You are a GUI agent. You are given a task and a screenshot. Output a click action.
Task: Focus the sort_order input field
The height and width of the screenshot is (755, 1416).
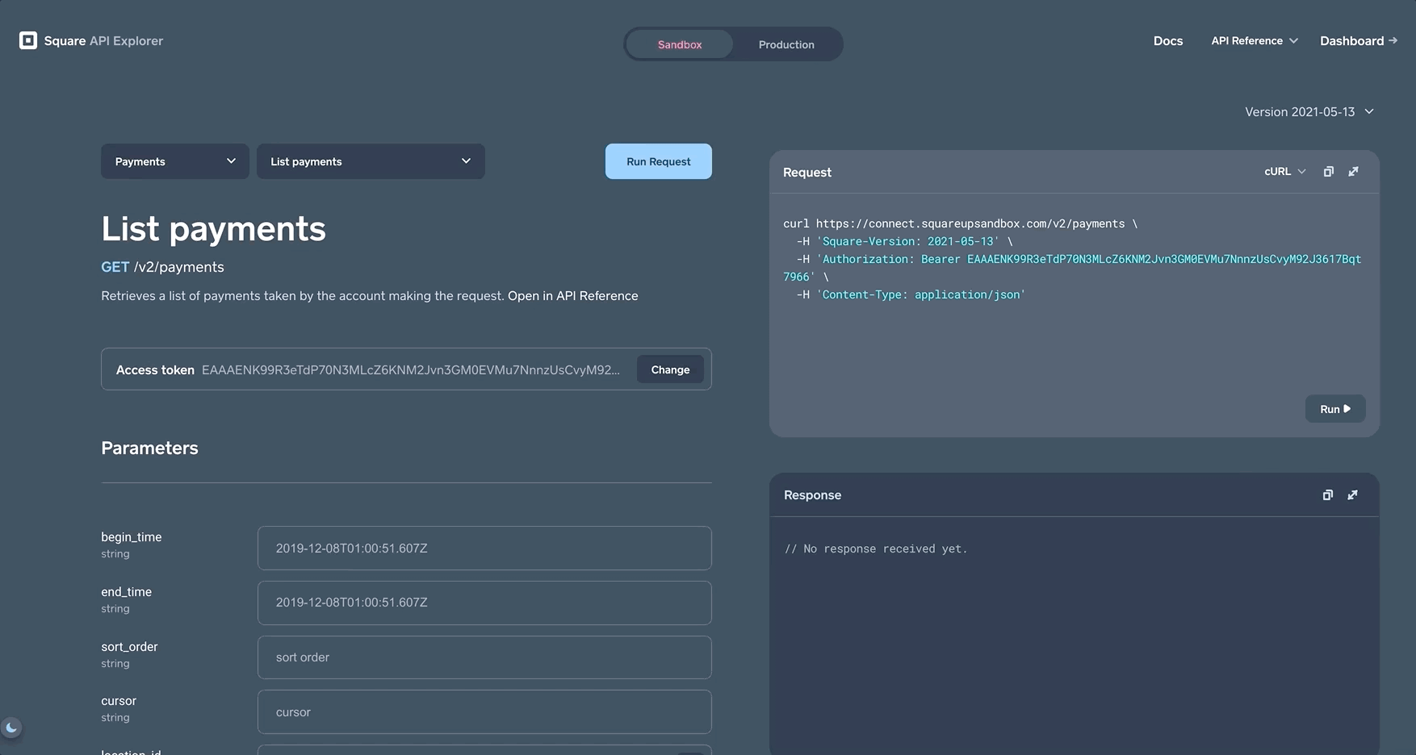tap(484, 657)
